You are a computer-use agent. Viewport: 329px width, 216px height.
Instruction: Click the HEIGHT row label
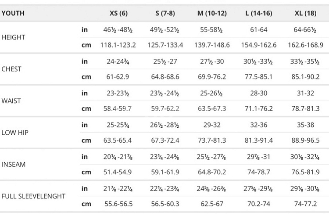pyautogui.click(x=14, y=37)
